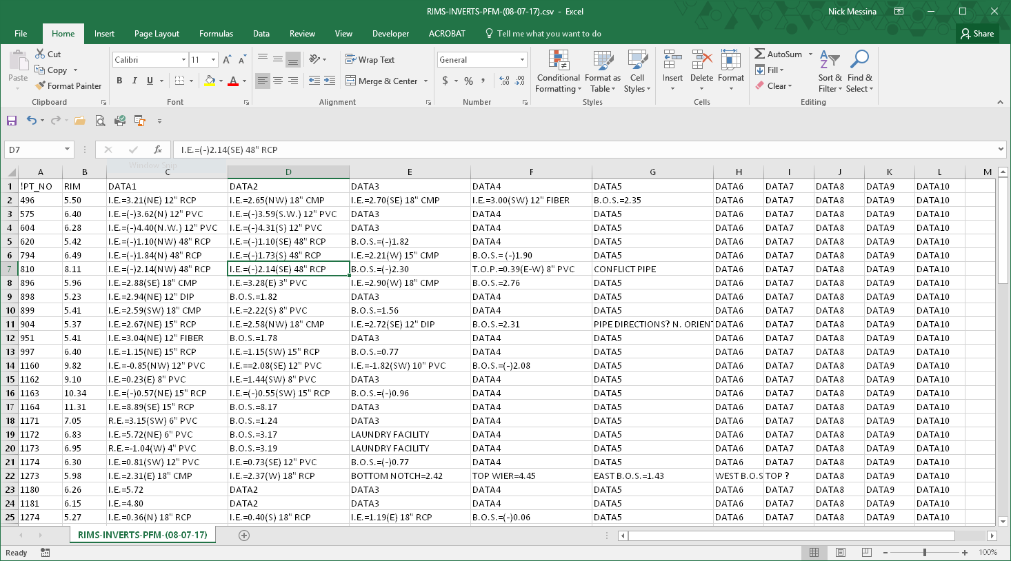The image size is (1011, 561).
Task: Save the workbook from the Quick Access Toolbar
Action: pyautogui.click(x=11, y=120)
